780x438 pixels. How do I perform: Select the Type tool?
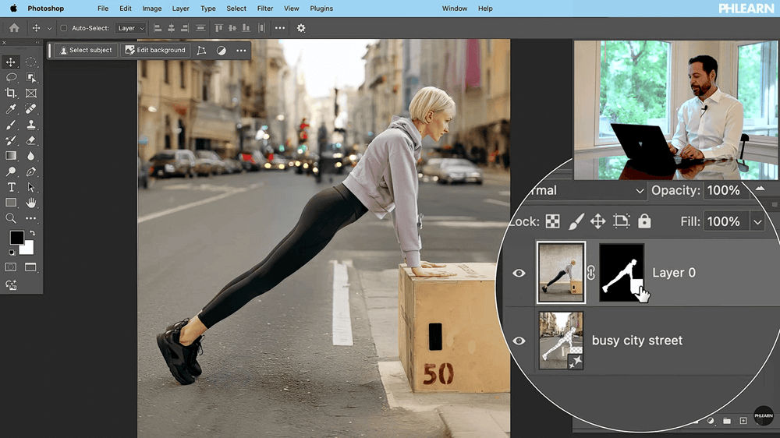(x=11, y=187)
